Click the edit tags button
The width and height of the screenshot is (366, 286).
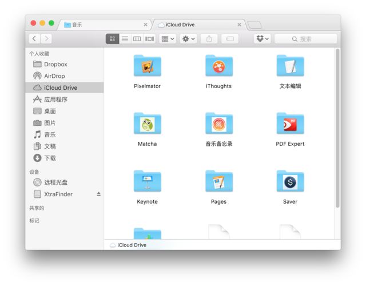(230, 39)
